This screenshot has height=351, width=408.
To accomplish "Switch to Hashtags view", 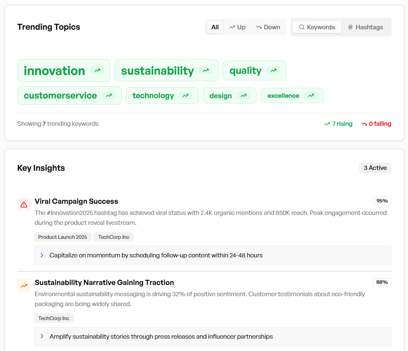I will (x=366, y=27).
